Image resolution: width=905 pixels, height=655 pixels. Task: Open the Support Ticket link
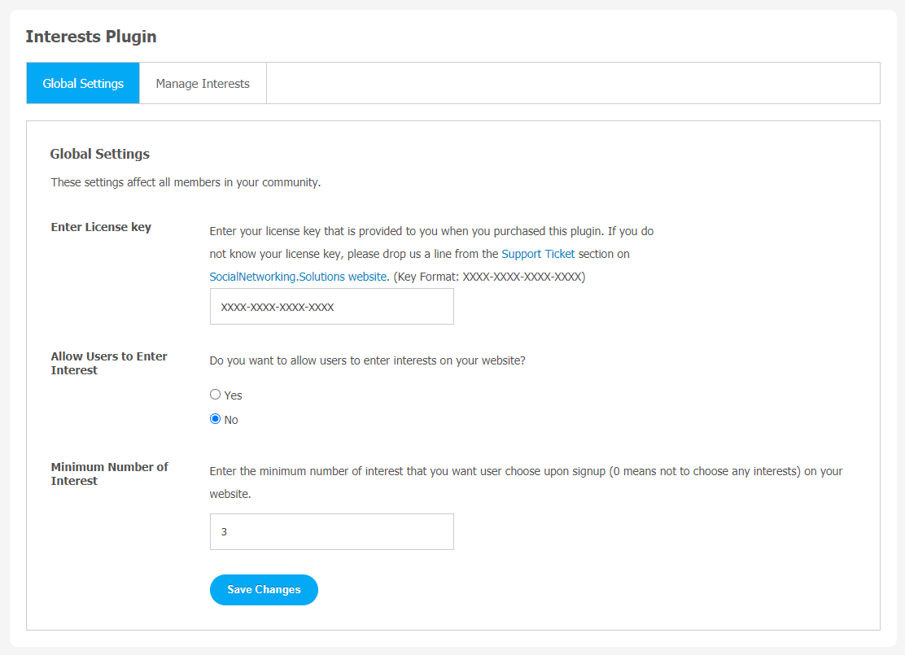(x=538, y=254)
